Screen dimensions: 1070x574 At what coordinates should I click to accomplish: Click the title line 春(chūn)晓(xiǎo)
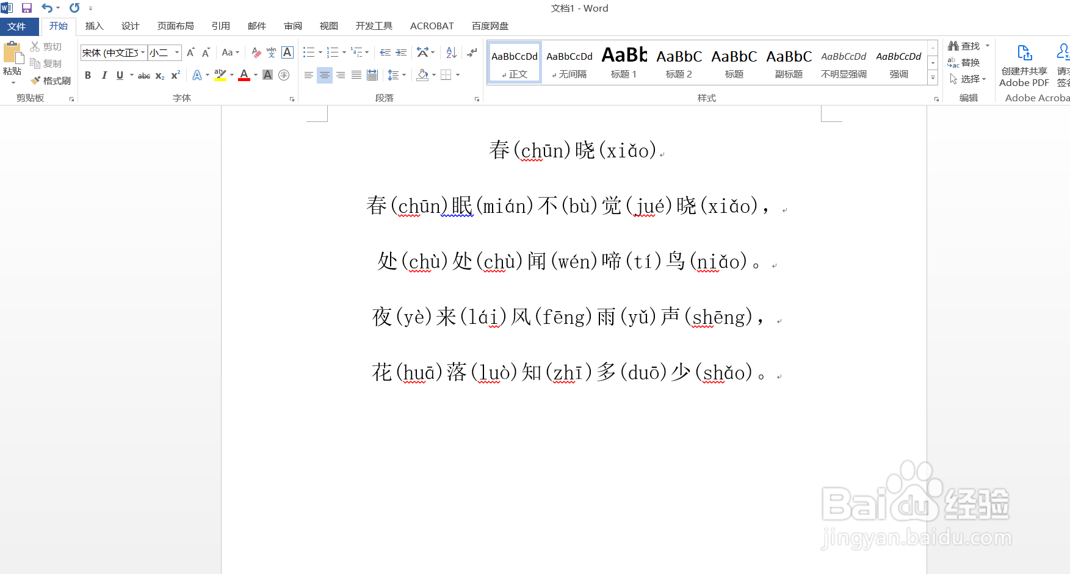(x=573, y=150)
